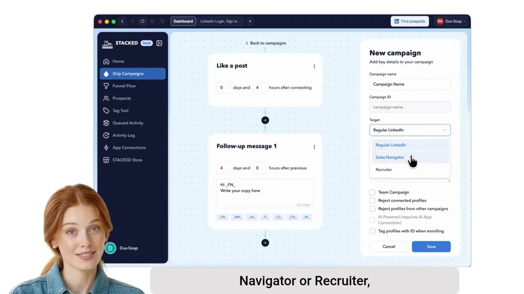Add a step below Follow-up message 1

click(265, 243)
